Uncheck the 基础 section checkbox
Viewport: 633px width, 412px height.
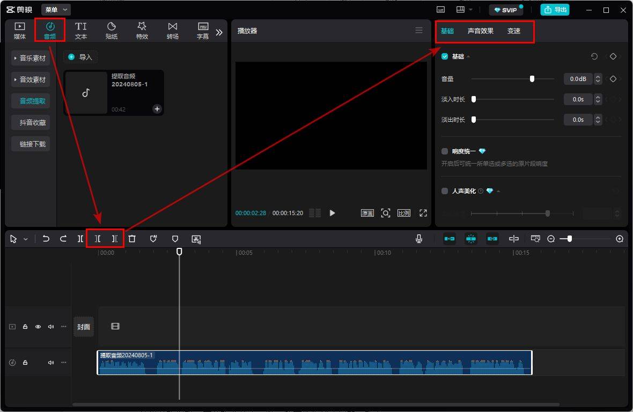tap(445, 56)
